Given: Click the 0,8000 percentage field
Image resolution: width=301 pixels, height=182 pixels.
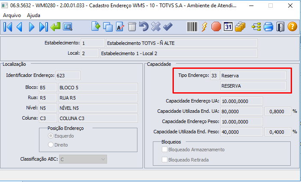Looking at the screenshot, I should pyautogui.click(x=278, y=112).
